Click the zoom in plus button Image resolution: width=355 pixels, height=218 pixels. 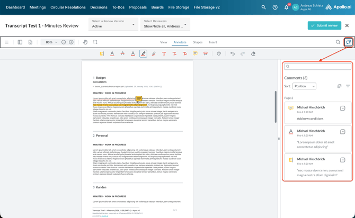[x=71, y=42]
